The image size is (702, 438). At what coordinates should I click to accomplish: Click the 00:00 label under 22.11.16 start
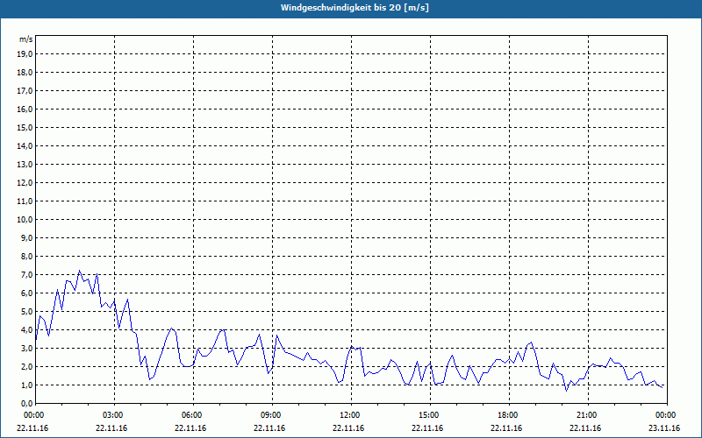pos(33,415)
